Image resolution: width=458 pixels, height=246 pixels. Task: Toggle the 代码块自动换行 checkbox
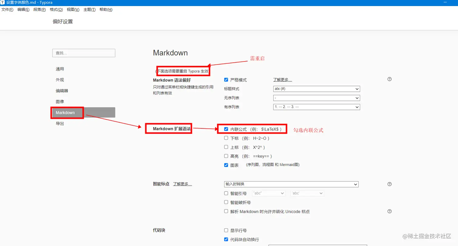[x=226, y=239]
